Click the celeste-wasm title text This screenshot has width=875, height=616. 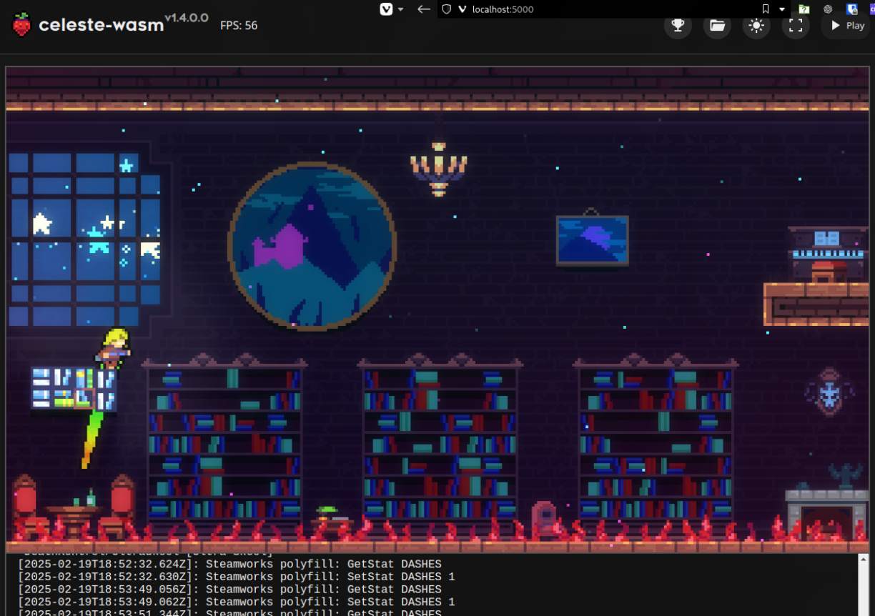(x=102, y=25)
